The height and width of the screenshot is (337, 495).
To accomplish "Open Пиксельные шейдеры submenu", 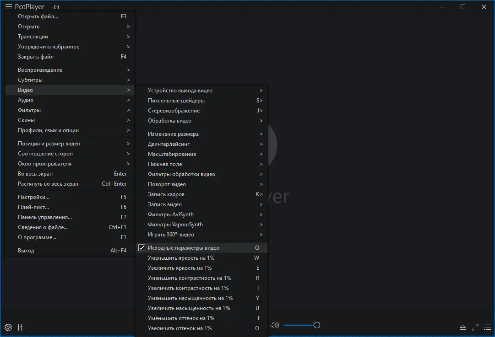I will pyautogui.click(x=201, y=101).
